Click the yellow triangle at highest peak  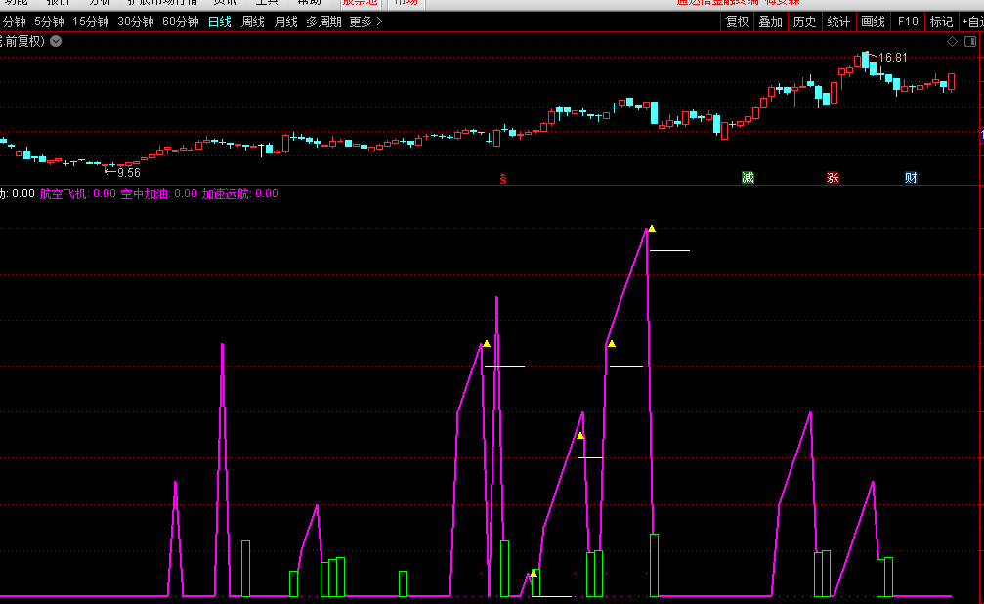652,229
